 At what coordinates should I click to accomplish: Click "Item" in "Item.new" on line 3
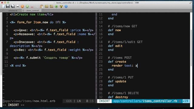[x=37, y=22]
